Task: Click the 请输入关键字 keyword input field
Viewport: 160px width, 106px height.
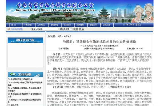Action: tap(45, 29)
